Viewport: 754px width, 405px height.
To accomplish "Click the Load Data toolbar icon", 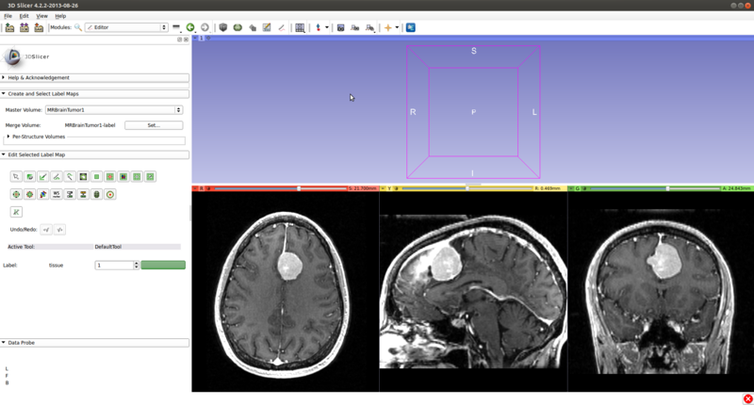I will [9, 27].
